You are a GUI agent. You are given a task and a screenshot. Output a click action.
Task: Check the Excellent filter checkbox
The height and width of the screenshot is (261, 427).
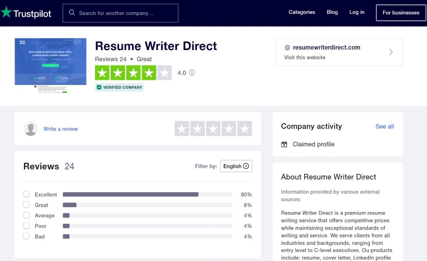pyautogui.click(x=26, y=194)
